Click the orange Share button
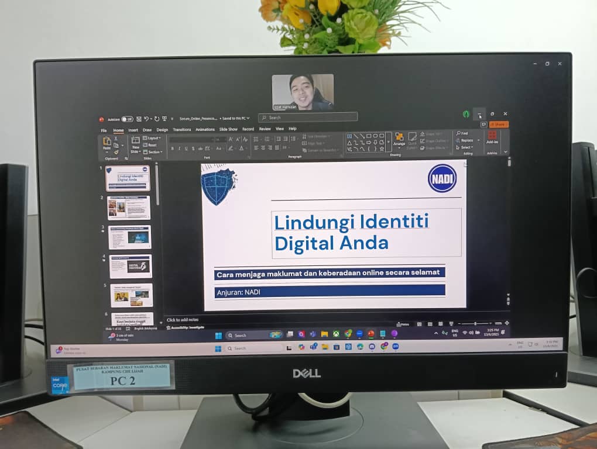Screen dimensions: 597x449 pyautogui.click(x=499, y=125)
